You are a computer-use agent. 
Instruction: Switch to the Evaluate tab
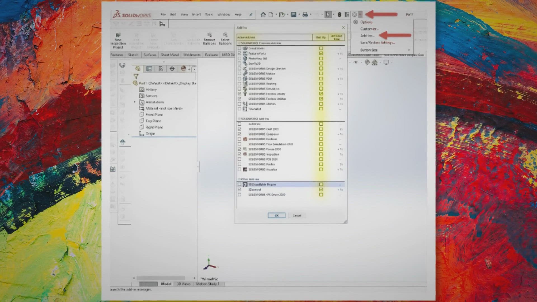(211, 55)
